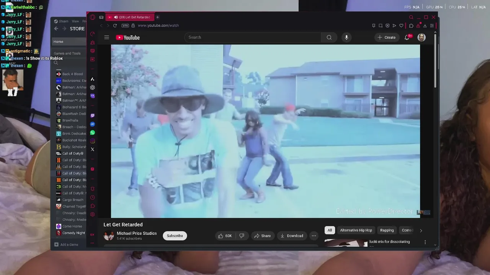Subscribe to Michael Price Studios
This screenshot has width=490, height=275.
coord(175,236)
